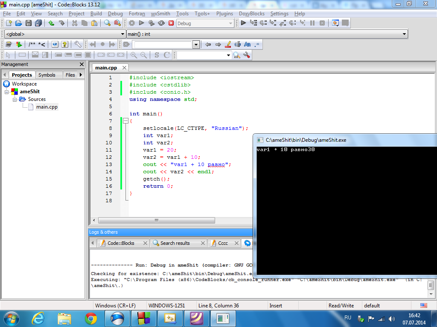Click the DoxyBlocks block comment /** icon
Viewport: 437px width, 327px height.
[x=32, y=44]
